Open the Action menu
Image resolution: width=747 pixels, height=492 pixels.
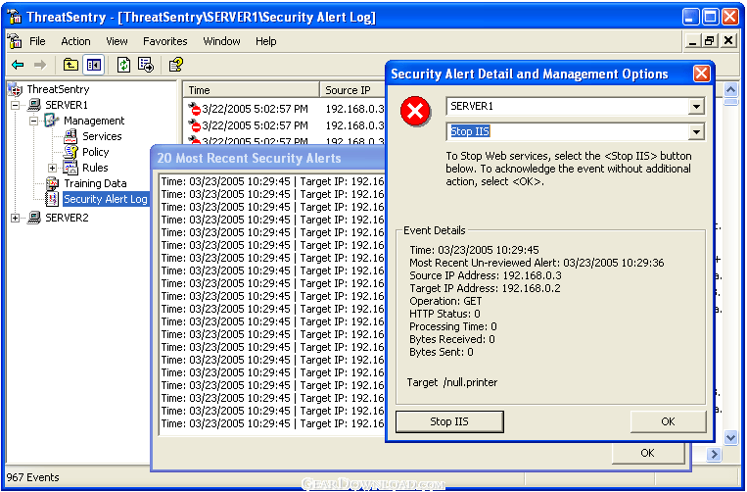(75, 41)
